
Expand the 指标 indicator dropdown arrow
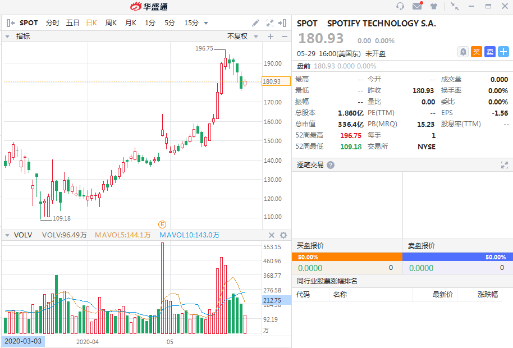coord(7,36)
